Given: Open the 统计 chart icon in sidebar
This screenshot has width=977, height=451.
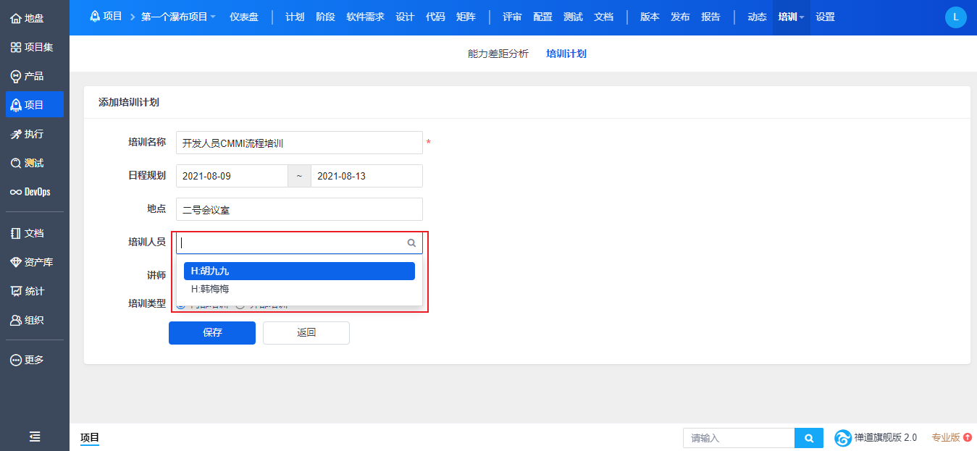Looking at the screenshot, I should pyautogui.click(x=15, y=291).
